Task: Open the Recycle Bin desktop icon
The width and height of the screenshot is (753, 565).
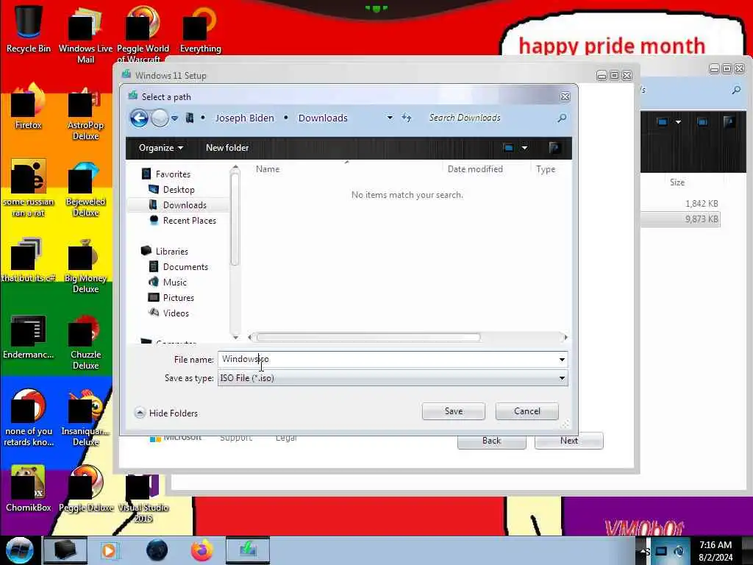Action: 29,29
